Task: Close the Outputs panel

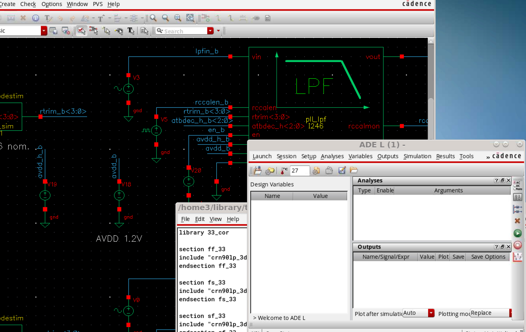Action: (508, 247)
